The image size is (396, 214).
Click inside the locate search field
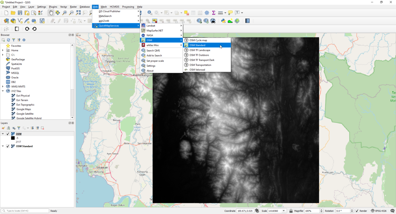[x=25, y=211]
